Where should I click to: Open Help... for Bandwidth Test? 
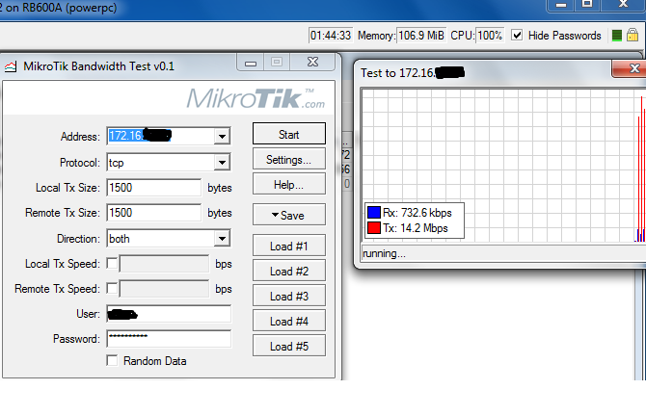point(289,184)
